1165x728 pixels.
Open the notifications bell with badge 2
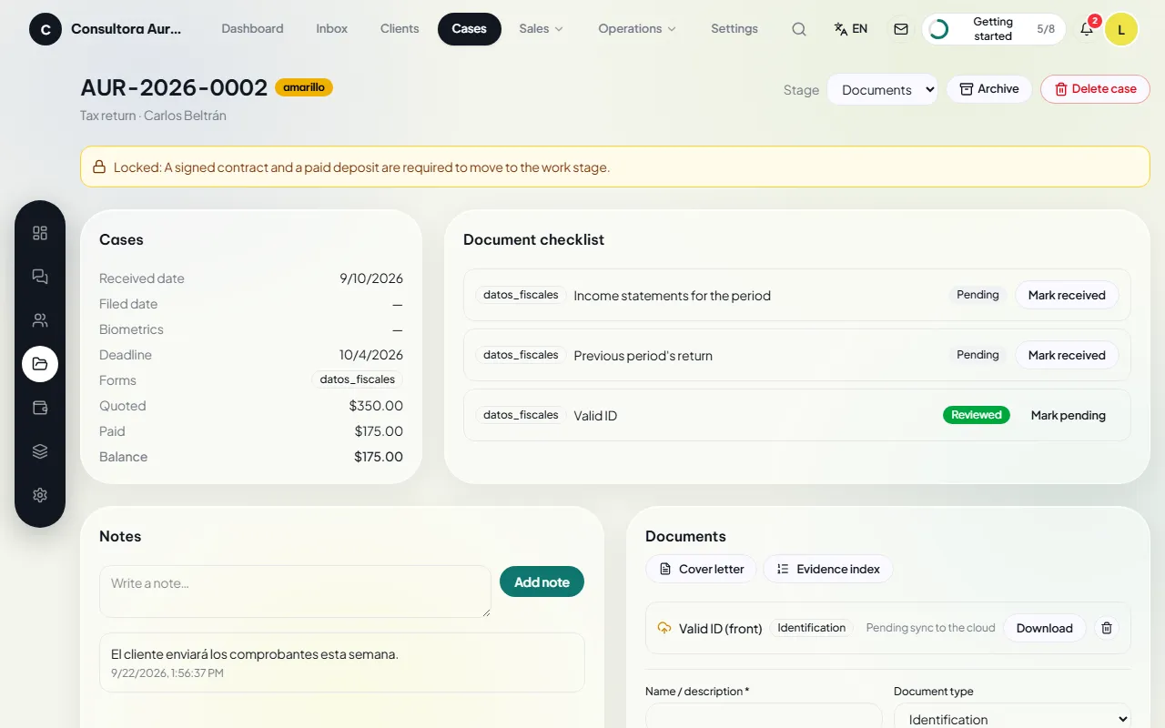coord(1087,29)
